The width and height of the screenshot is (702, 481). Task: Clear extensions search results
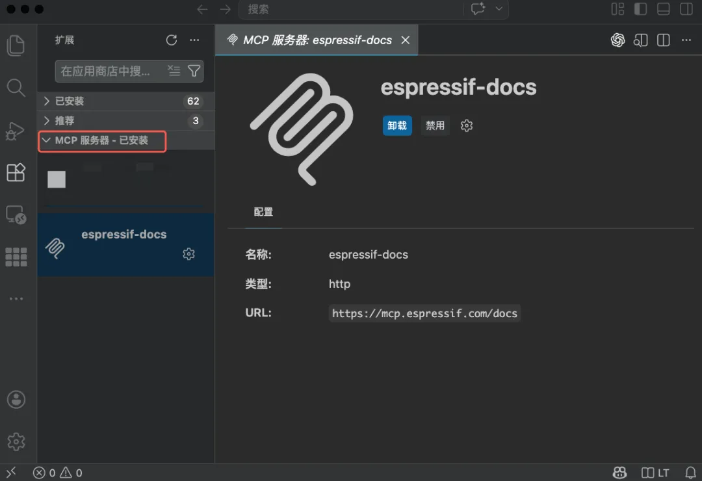[174, 71]
